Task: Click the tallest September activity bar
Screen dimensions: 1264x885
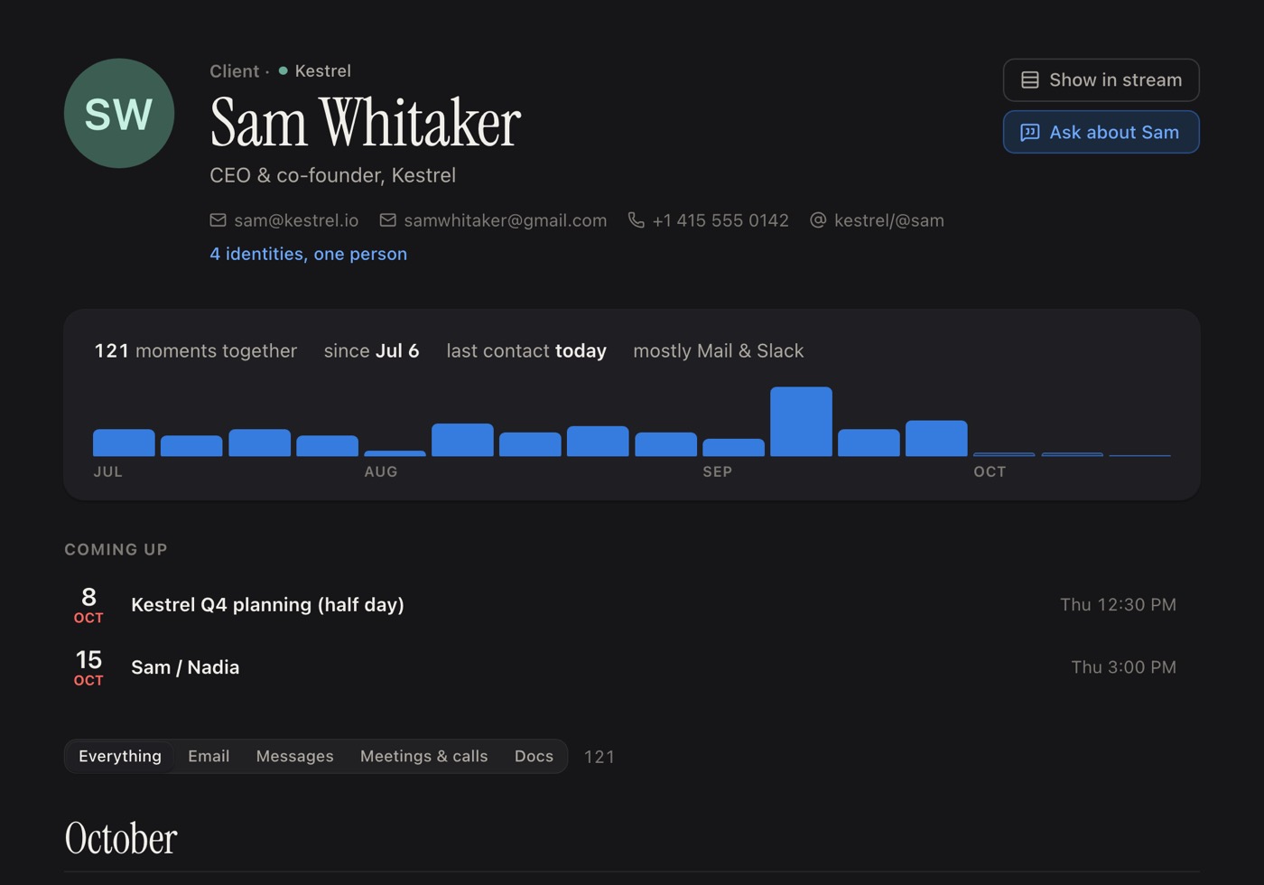Action: (801, 421)
